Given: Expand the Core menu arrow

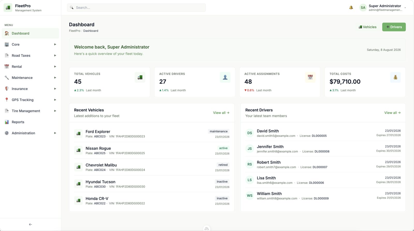Looking at the screenshot, I should pos(55,45).
